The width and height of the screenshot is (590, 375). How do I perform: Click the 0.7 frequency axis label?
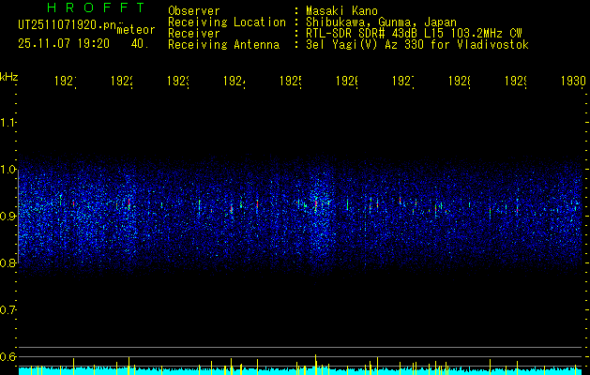point(8,309)
